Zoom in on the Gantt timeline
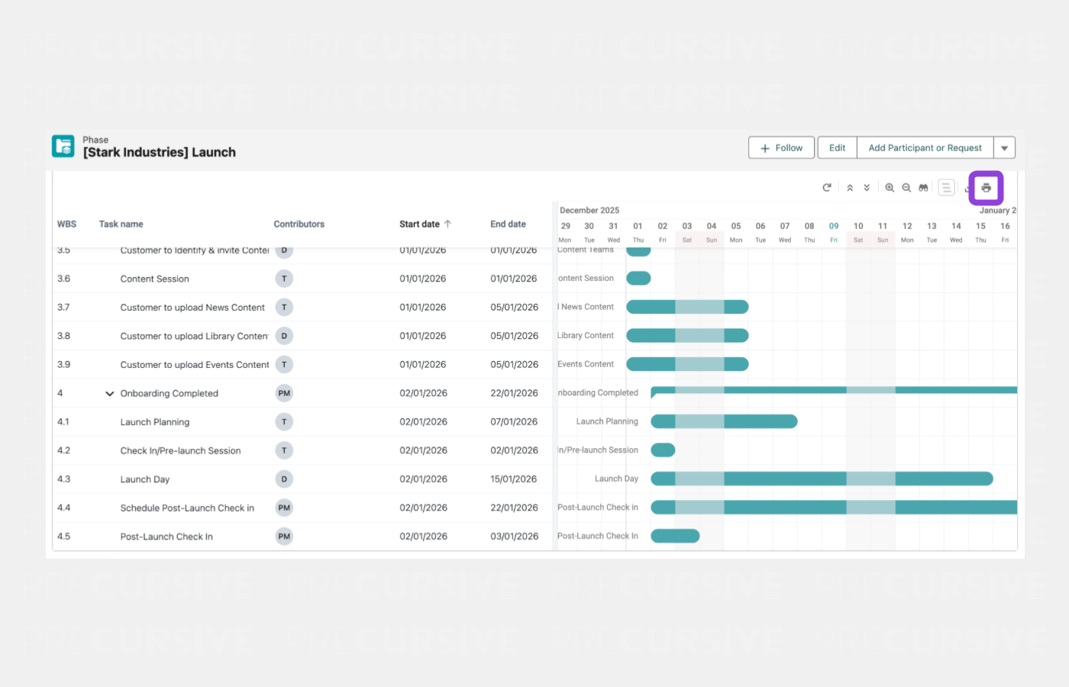The height and width of the screenshot is (687, 1069). (890, 188)
